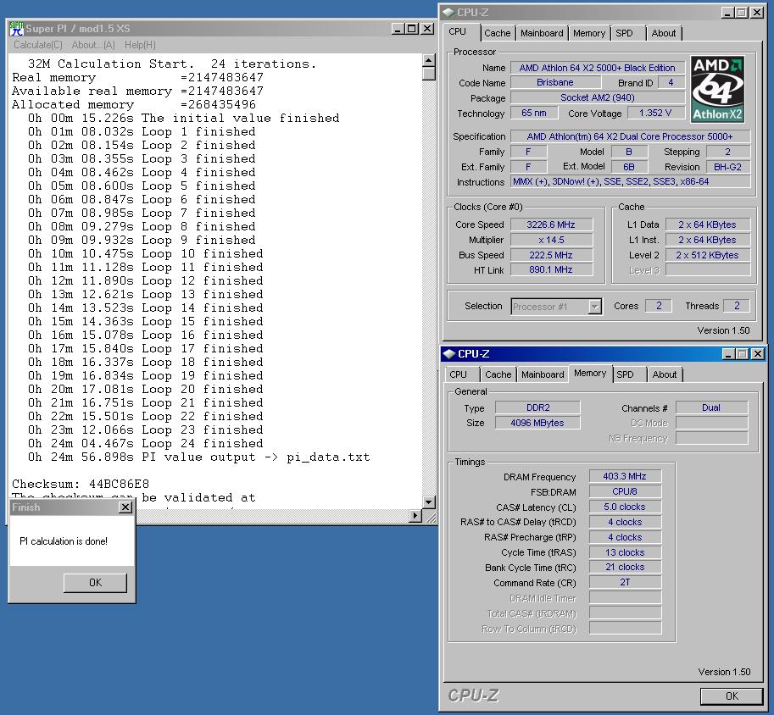
Task: Click the lower CPU-Z window title icon
Action: tap(448, 354)
